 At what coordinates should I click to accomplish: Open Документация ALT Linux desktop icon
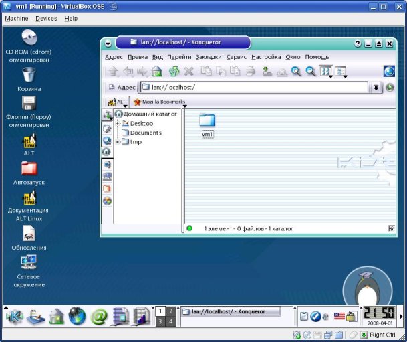tap(29, 197)
